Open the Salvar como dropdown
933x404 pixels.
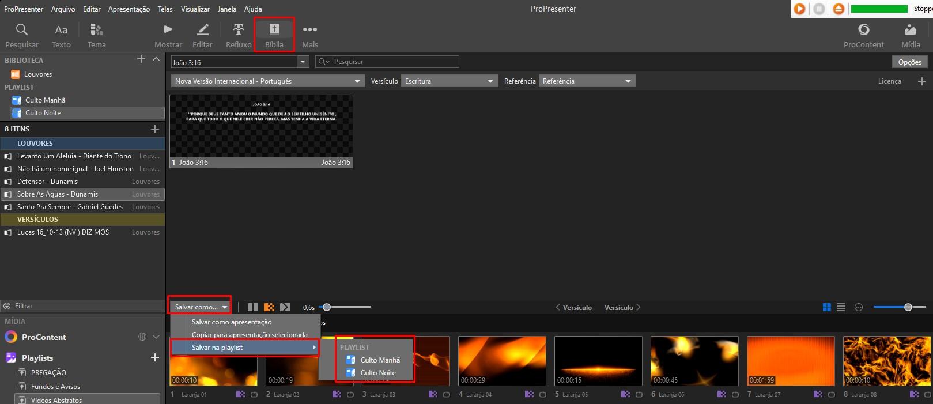coord(200,307)
